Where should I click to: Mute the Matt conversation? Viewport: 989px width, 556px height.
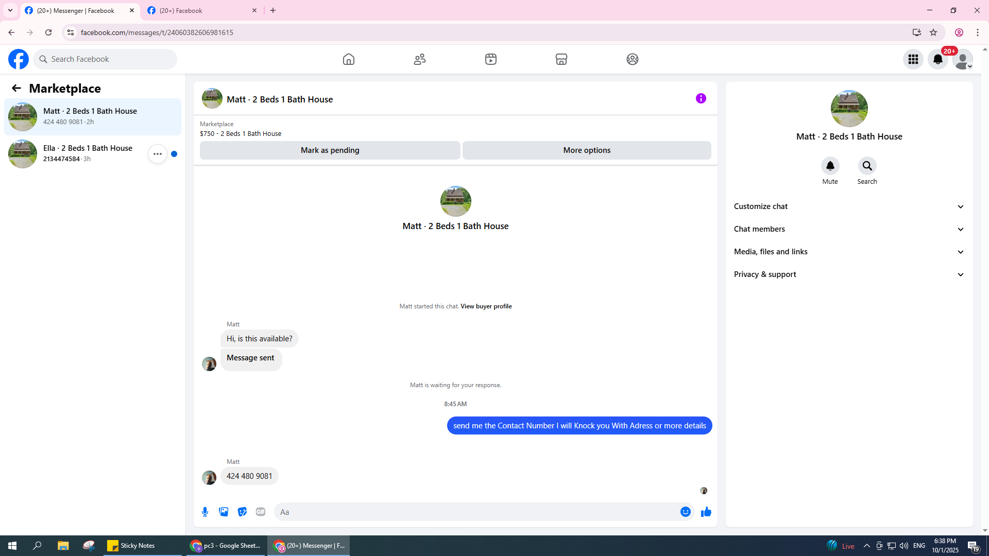pos(830,166)
